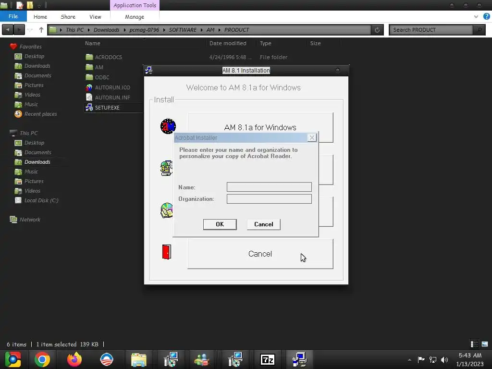This screenshot has height=369, width=492.
Task: Close the Acrobat Installer dialog
Action: pos(311,137)
